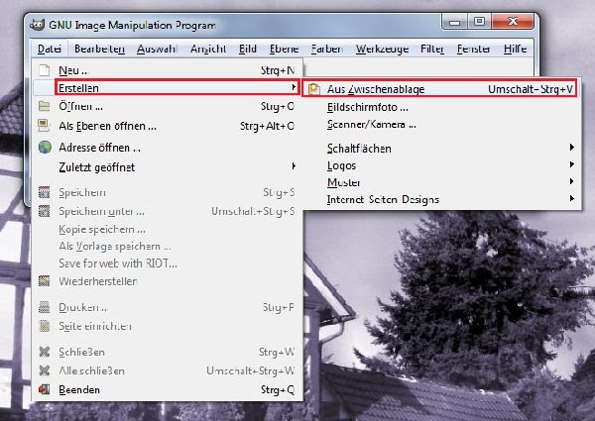Click the Speichern menu entry

pos(167,192)
